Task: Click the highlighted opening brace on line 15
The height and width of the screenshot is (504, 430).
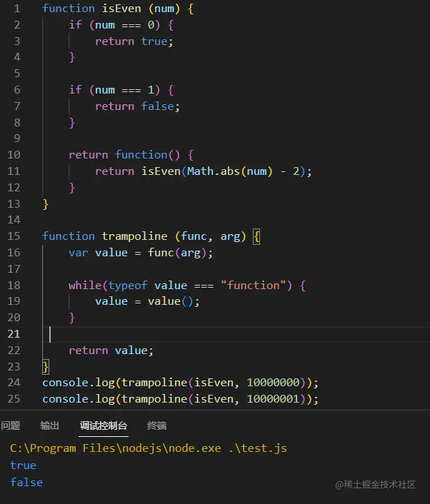Action: 256,236
